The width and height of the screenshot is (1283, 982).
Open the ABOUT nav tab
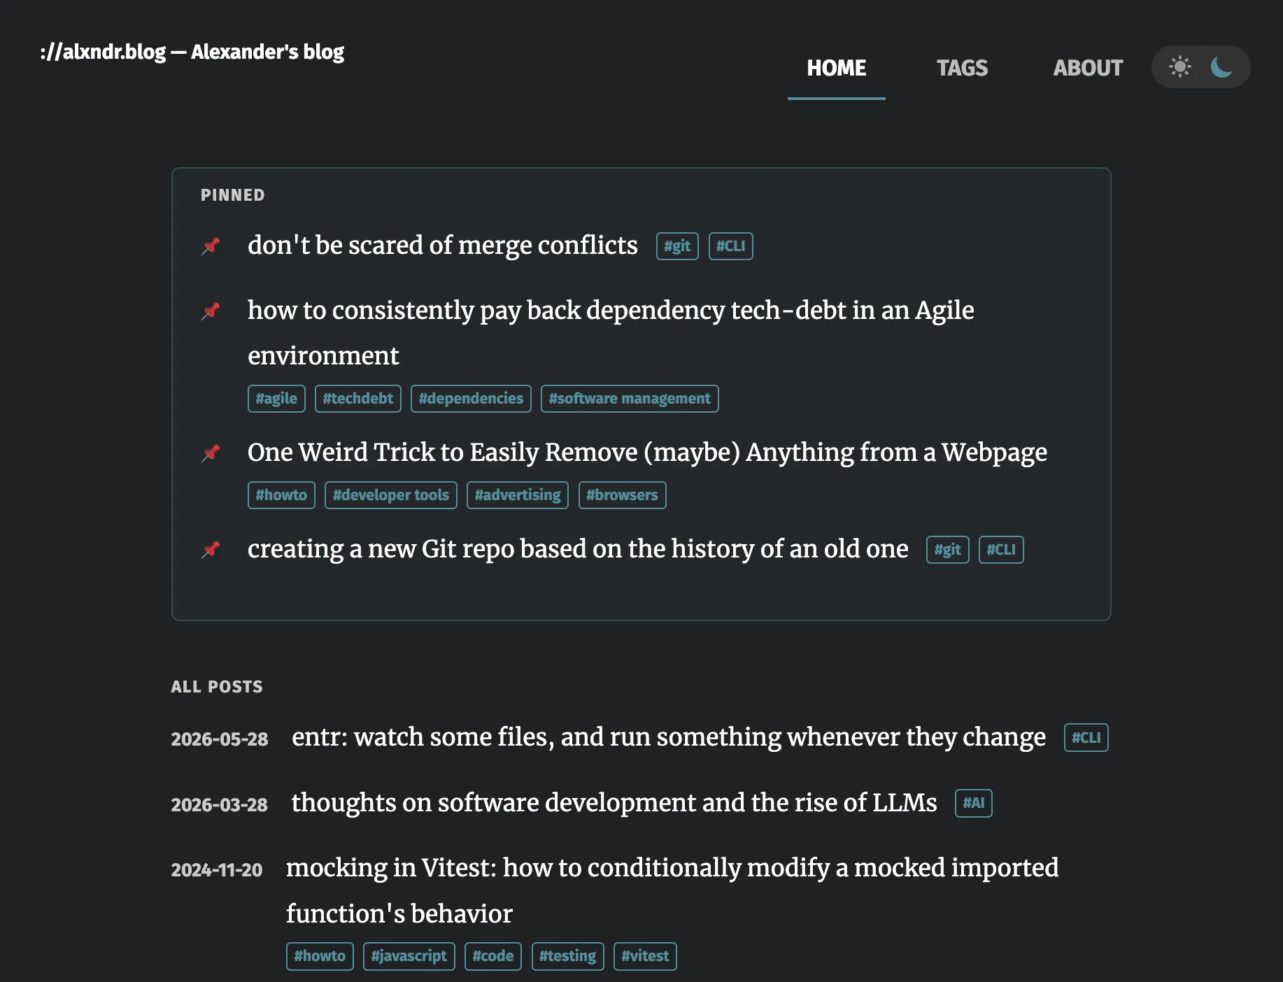(1088, 68)
